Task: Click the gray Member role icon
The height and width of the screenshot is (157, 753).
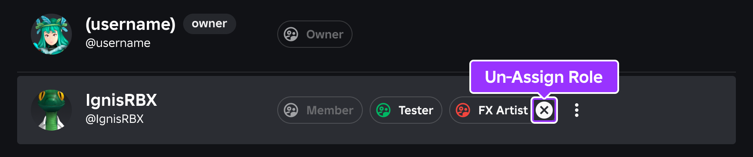Action: pyautogui.click(x=291, y=110)
